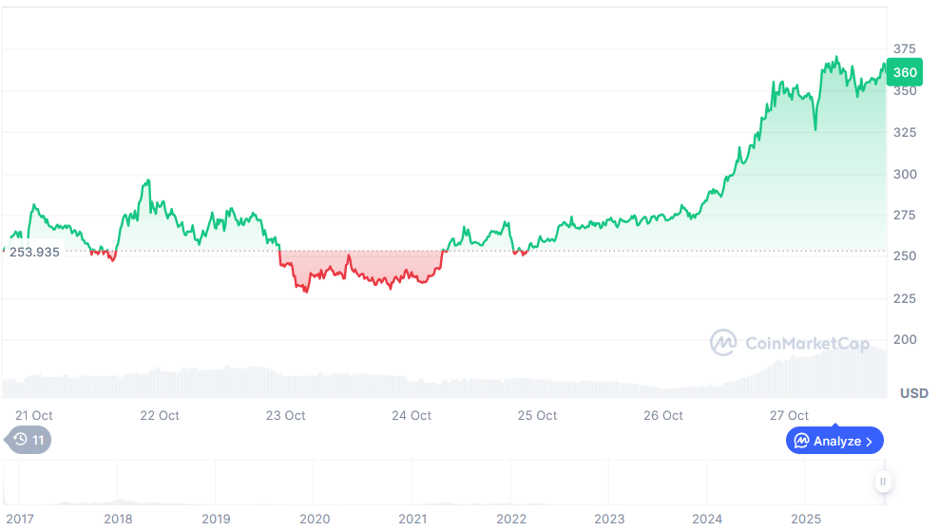Jump to 2023 on the overview timeline
This screenshot has width=939, height=530.
pos(609,519)
